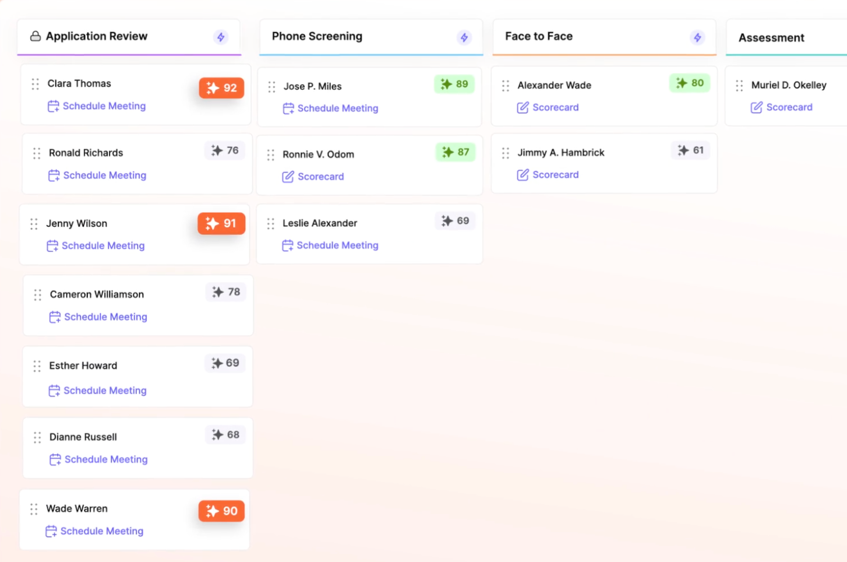
Task: Click drag handle on Muriel D. Okelley card
Action: tap(739, 86)
